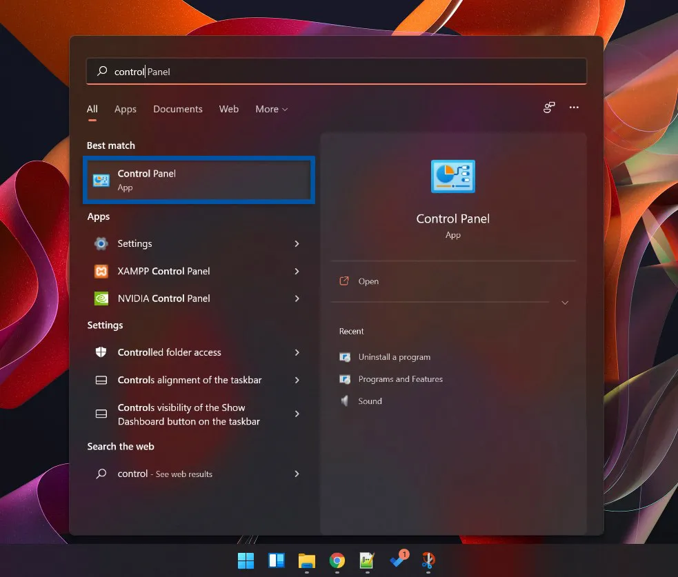
Task: Select the Documents search tab
Action: click(177, 109)
